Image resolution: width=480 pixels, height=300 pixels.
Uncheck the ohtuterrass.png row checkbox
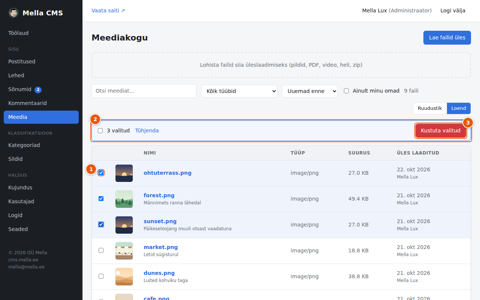[101, 173]
